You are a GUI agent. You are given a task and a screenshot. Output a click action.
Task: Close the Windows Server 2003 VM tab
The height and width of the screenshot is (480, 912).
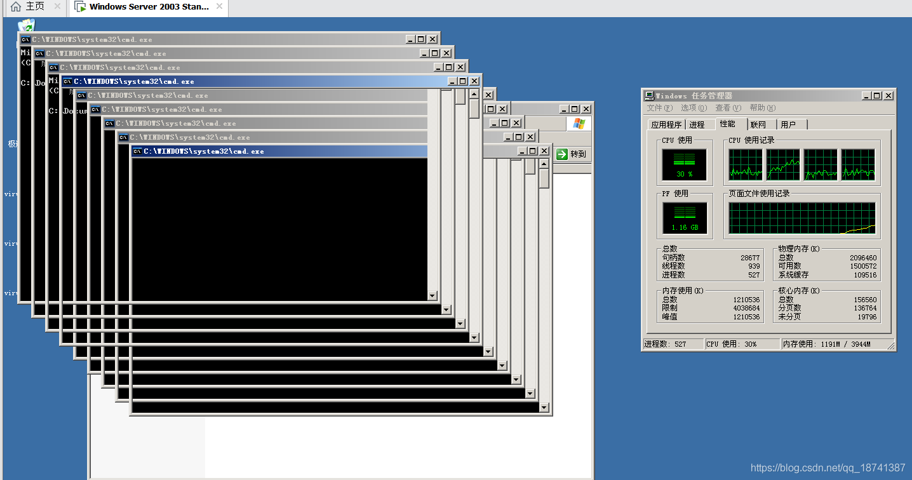[219, 6]
